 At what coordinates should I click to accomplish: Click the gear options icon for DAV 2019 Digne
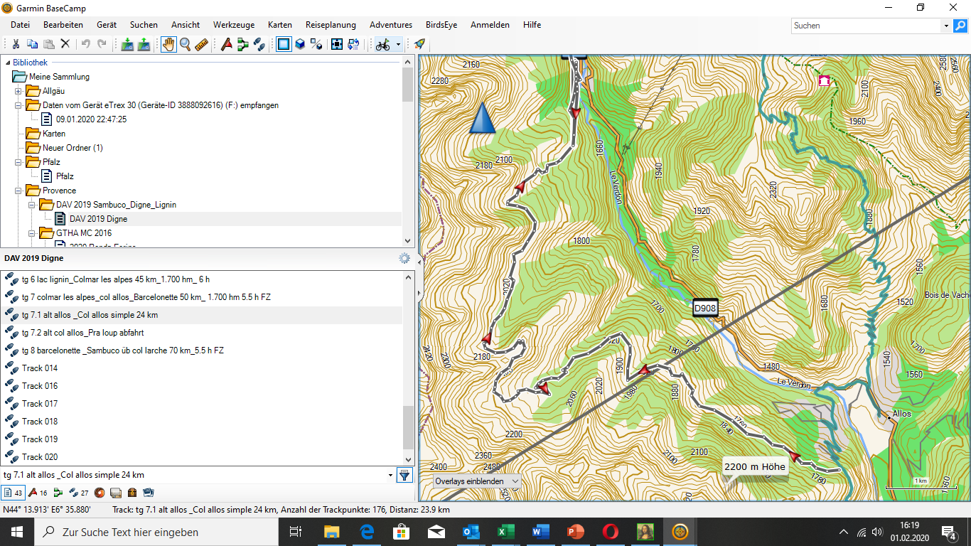(404, 258)
